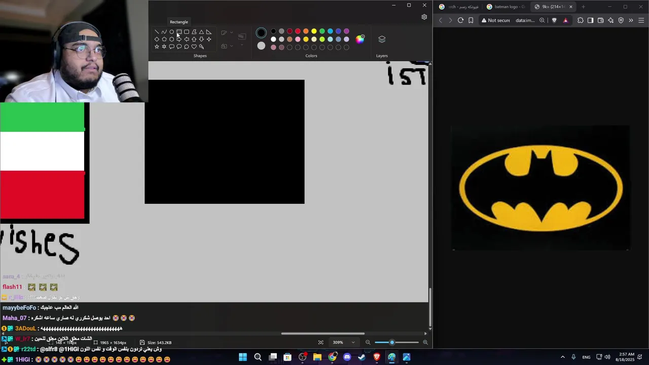Click the Batman logo image

click(540, 188)
